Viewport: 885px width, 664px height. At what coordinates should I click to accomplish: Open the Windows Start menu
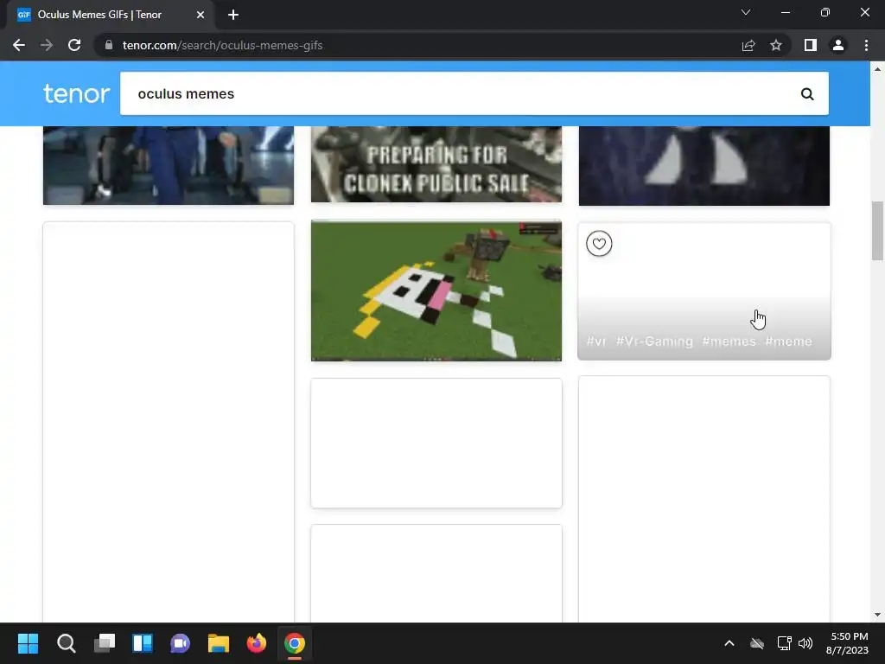(x=28, y=643)
